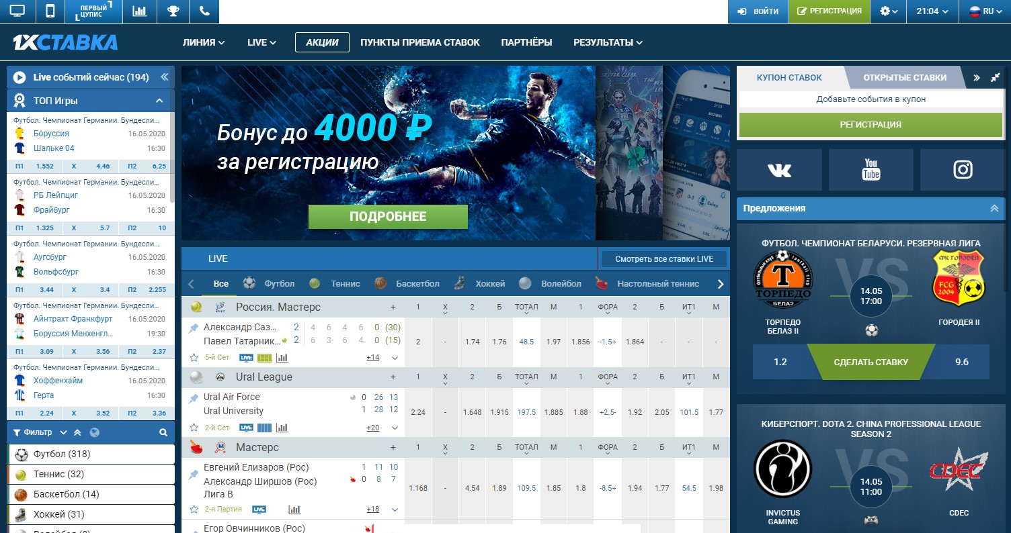Select the Баскетбол tab in LIVE section
1011x533 pixels.
(x=408, y=284)
